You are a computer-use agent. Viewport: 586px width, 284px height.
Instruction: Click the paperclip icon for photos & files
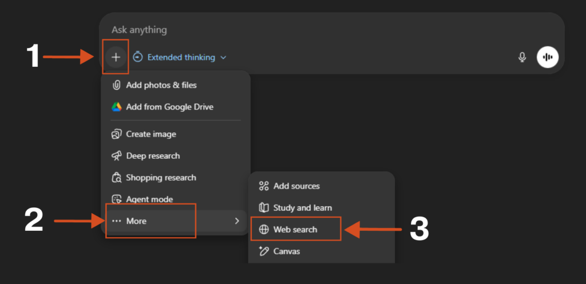(x=116, y=85)
